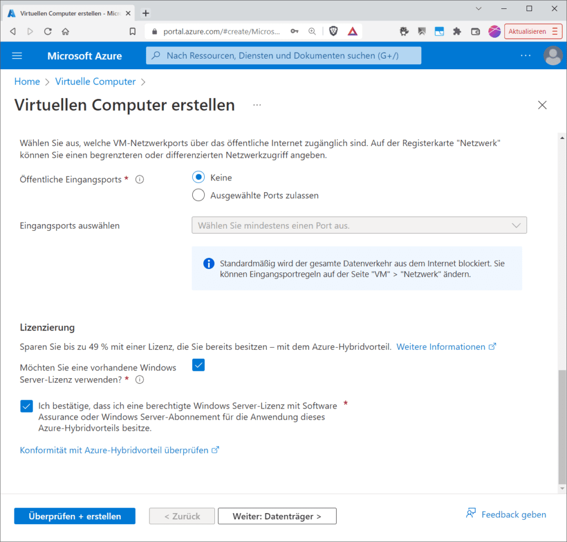The width and height of the screenshot is (567, 542).
Task: Select Ausgewählte Ports zulassen radio button
Action: tap(198, 195)
